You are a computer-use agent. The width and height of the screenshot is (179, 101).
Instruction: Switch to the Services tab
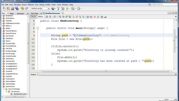[20, 13]
